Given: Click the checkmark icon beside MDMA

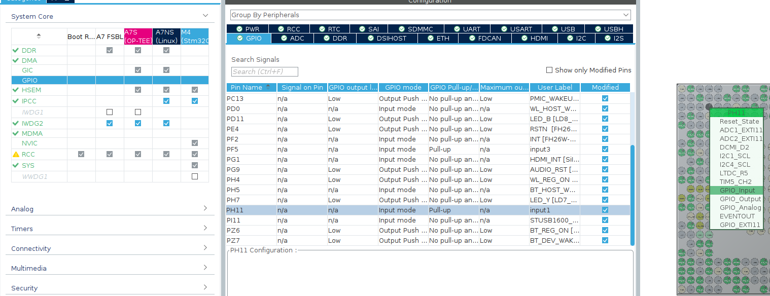Looking at the screenshot, I should pos(15,133).
